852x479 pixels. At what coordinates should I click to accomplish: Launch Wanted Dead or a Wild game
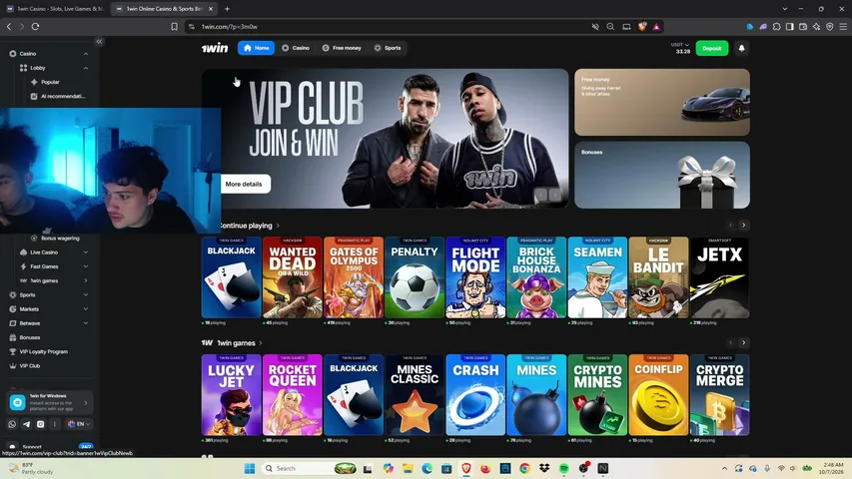[x=293, y=277]
